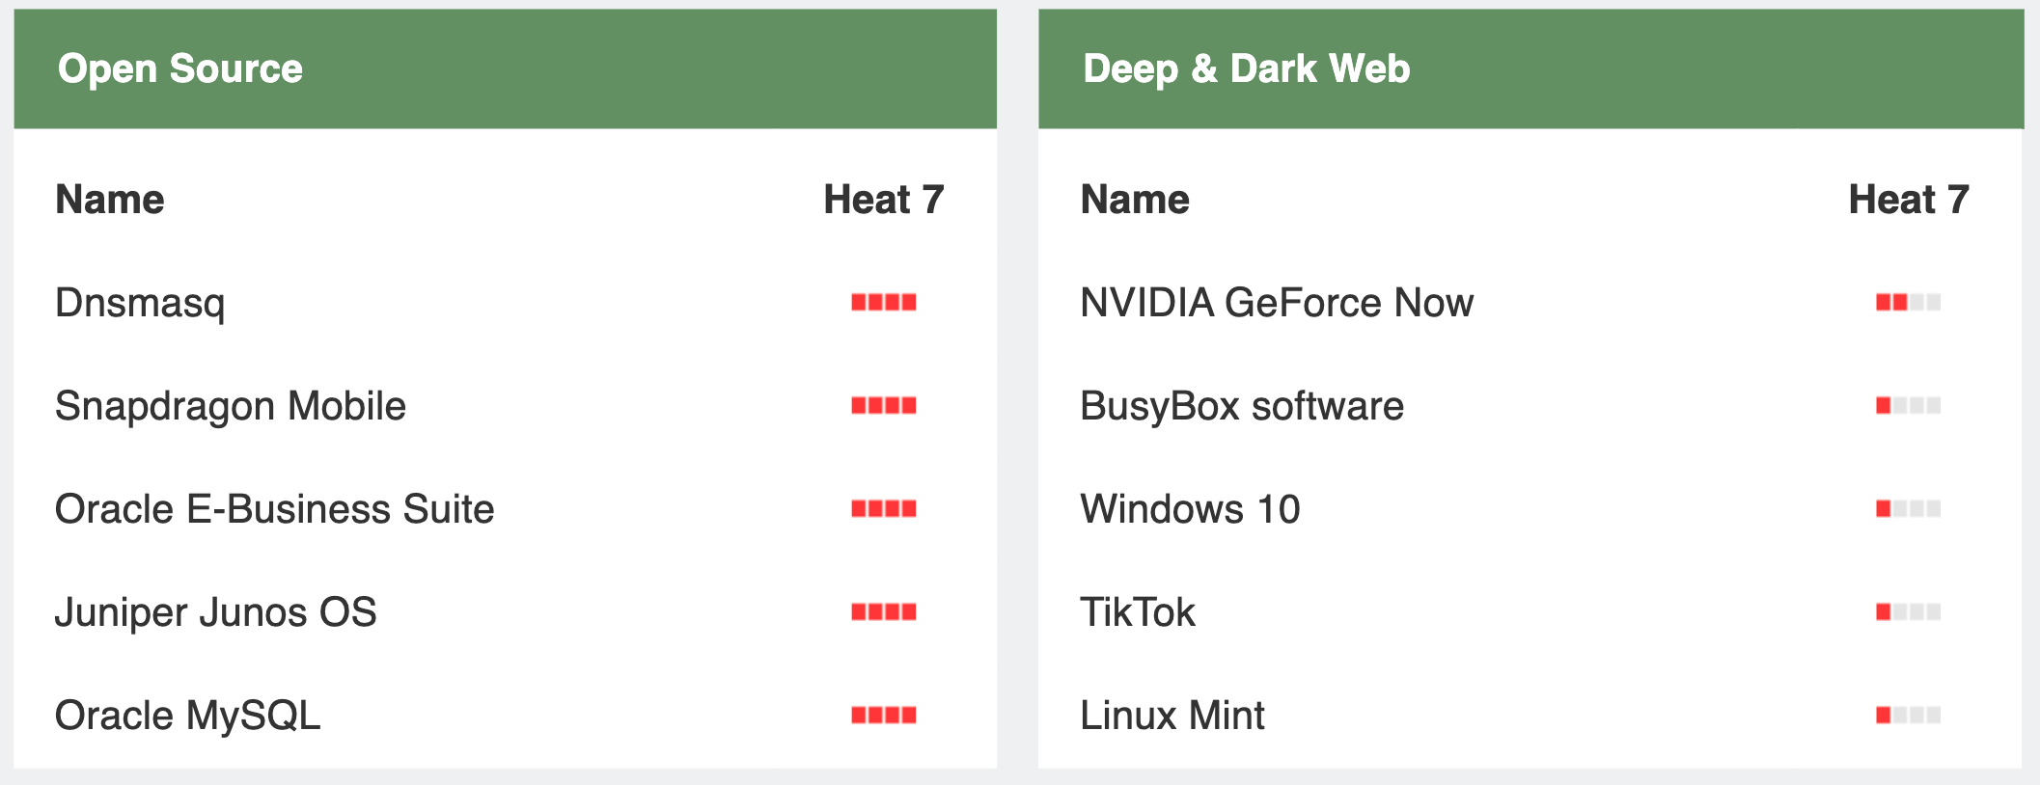This screenshot has width=2040, height=785.
Task: Open the Oracle MySQL entry
Action: pyautogui.click(x=188, y=716)
